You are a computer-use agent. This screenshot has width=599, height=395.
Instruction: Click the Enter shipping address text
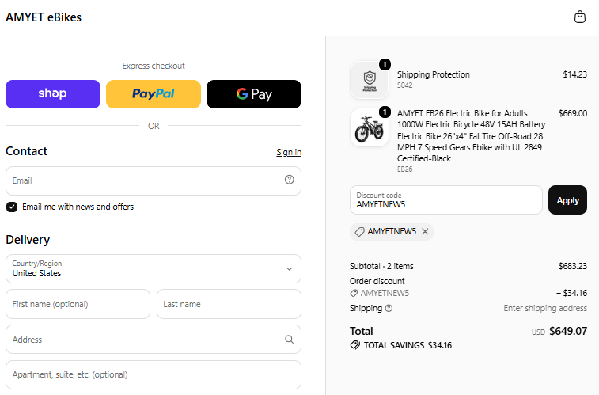(545, 308)
